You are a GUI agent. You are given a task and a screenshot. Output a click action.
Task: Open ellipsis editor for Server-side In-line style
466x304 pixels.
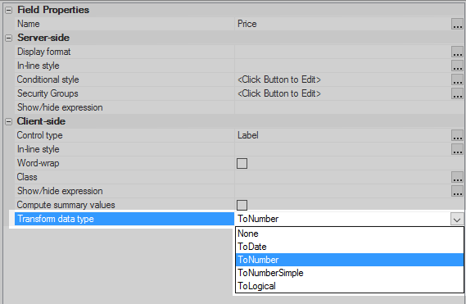457,66
